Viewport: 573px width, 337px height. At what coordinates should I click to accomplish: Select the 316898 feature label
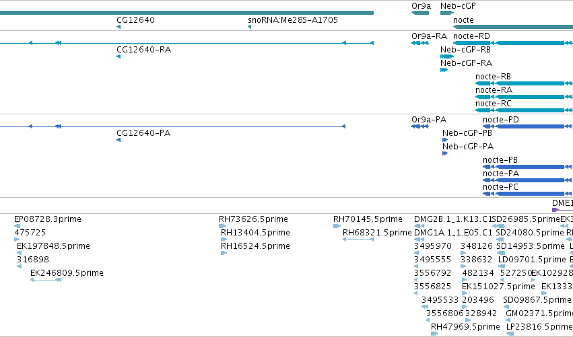pos(32,260)
